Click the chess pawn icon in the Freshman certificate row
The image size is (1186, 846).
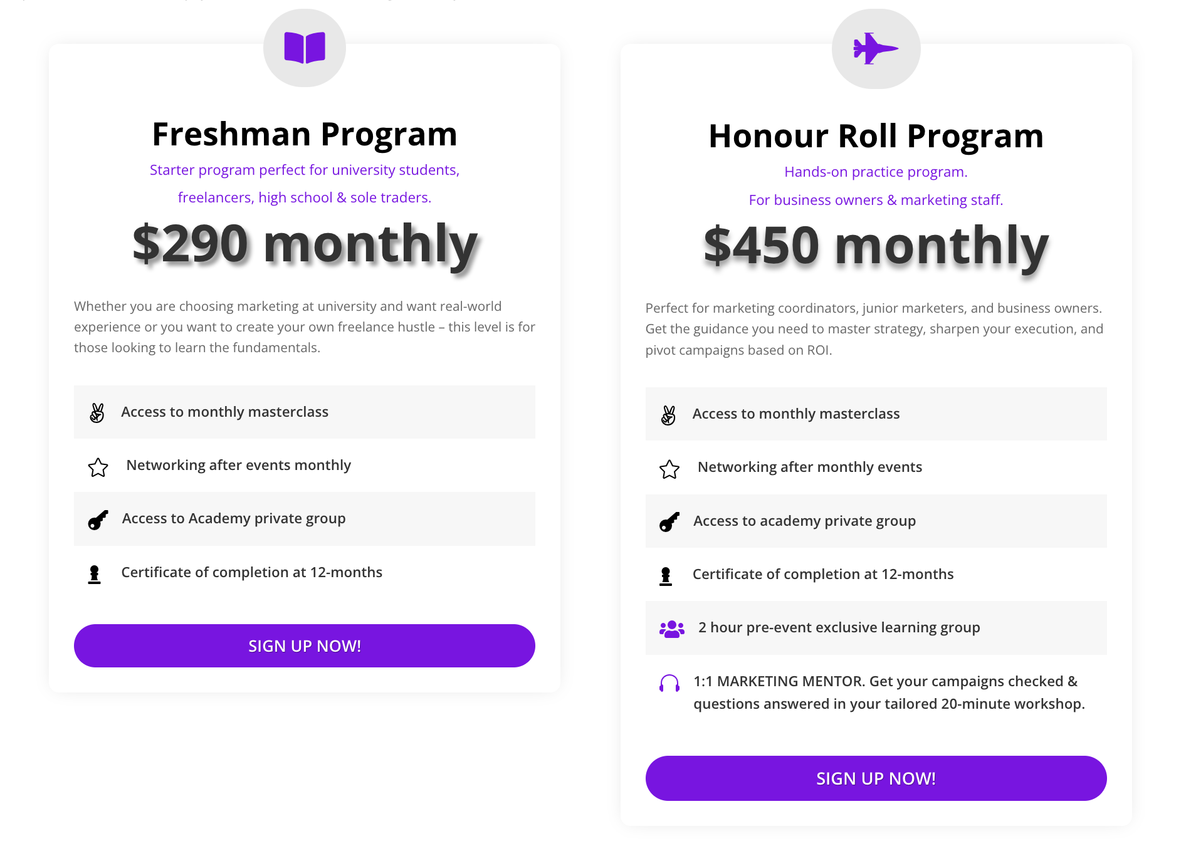pos(94,574)
